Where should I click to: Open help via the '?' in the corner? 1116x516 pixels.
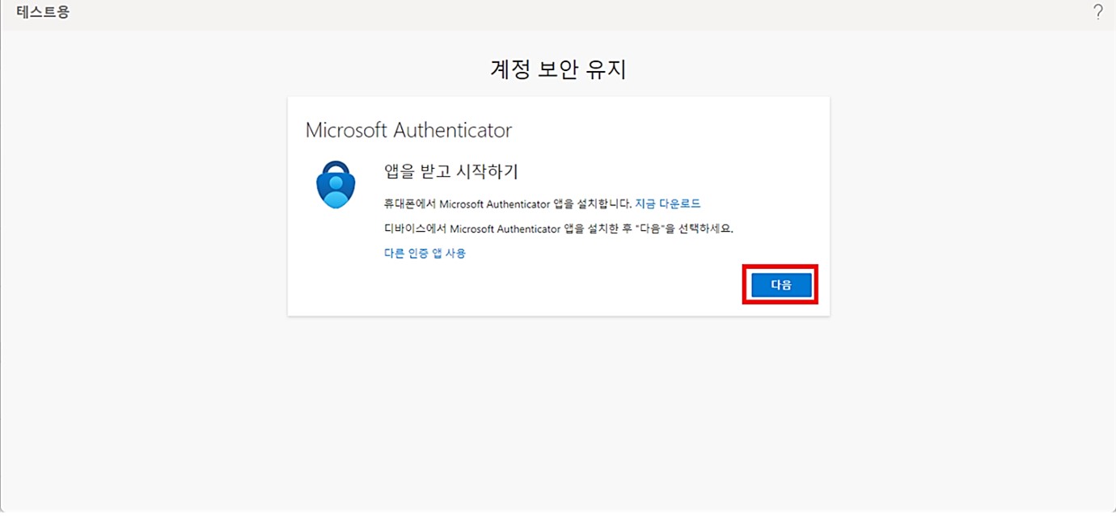tap(1097, 12)
